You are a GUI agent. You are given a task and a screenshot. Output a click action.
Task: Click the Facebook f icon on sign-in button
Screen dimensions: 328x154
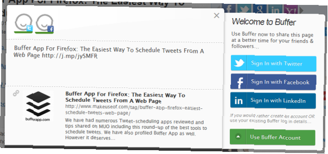pyautogui.click(x=239, y=83)
